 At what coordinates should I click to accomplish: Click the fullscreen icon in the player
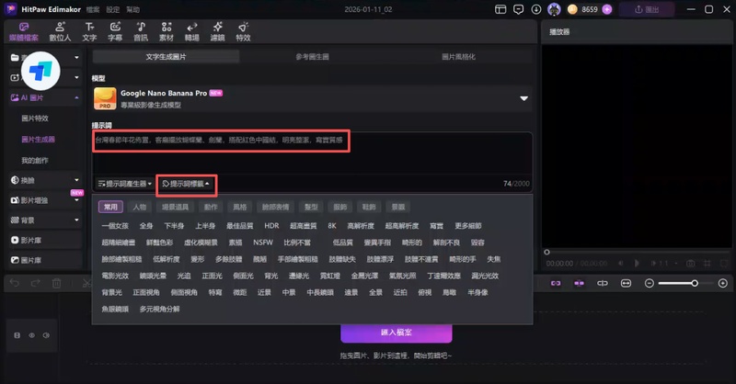[724, 264]
